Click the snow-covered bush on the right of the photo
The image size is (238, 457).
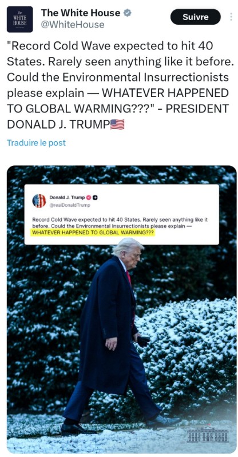coord(192,350)
